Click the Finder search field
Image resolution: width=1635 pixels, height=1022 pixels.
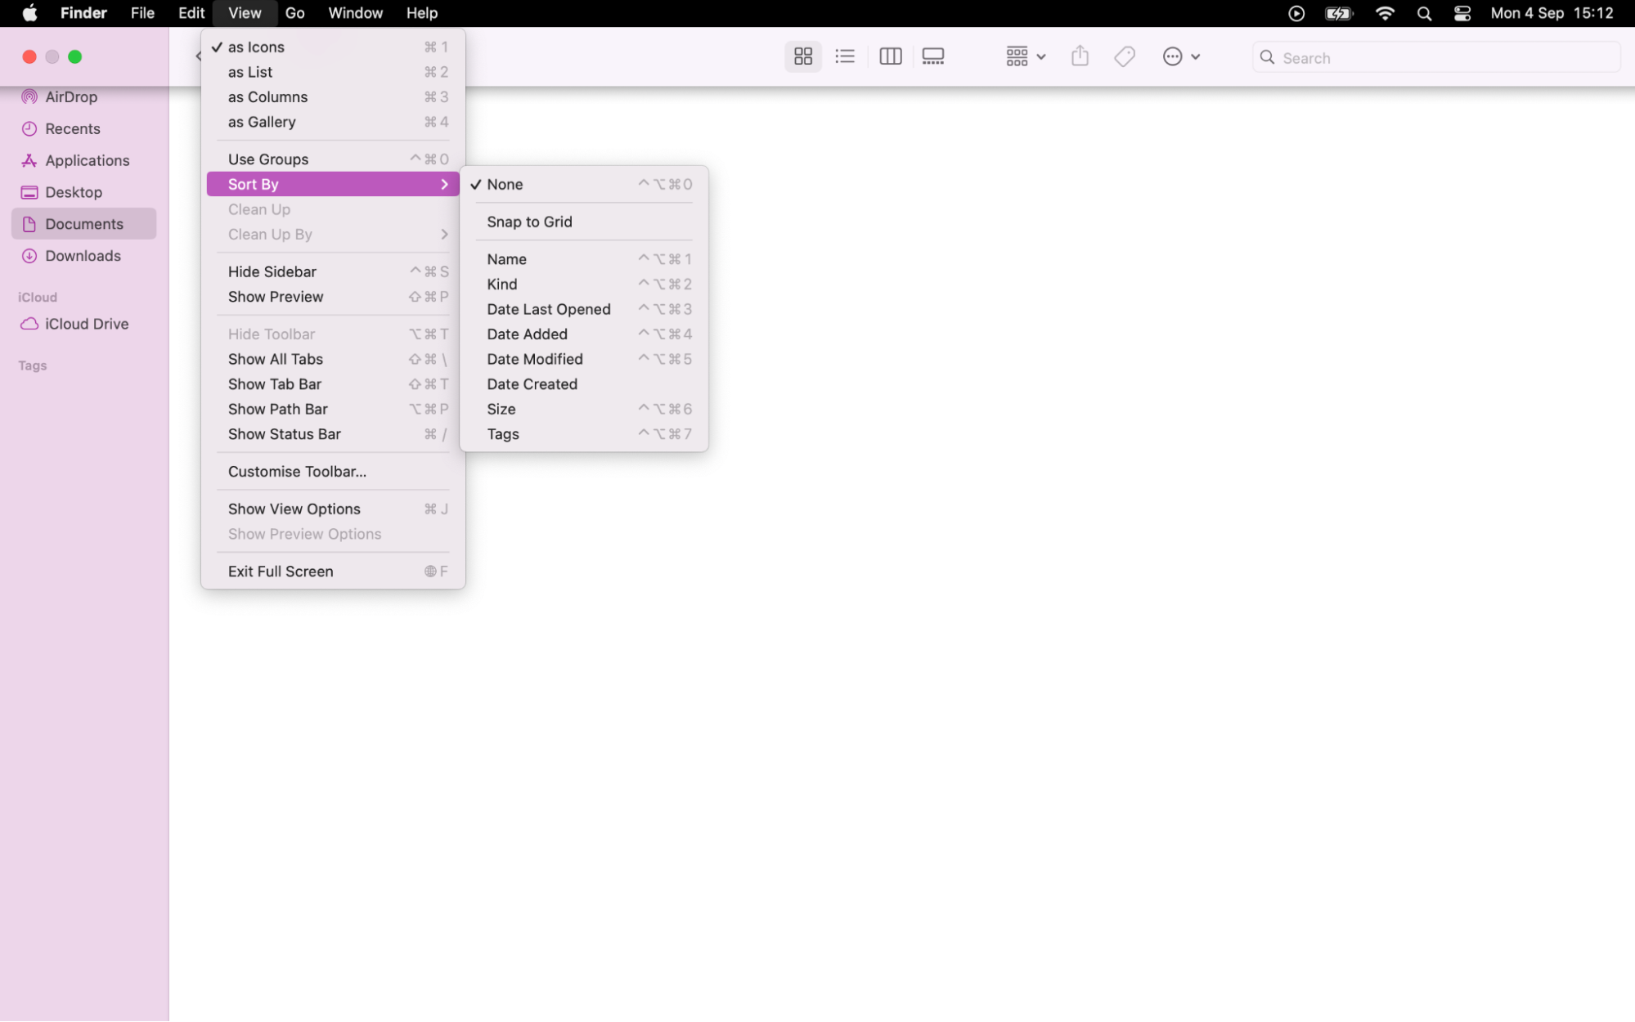click(x=1435, y=57)
